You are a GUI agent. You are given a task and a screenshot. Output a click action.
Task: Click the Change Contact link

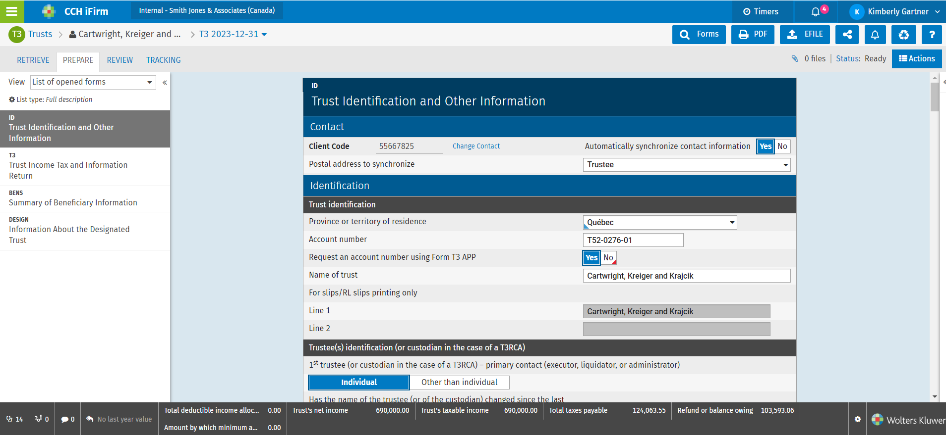click(x=476, y=146)
